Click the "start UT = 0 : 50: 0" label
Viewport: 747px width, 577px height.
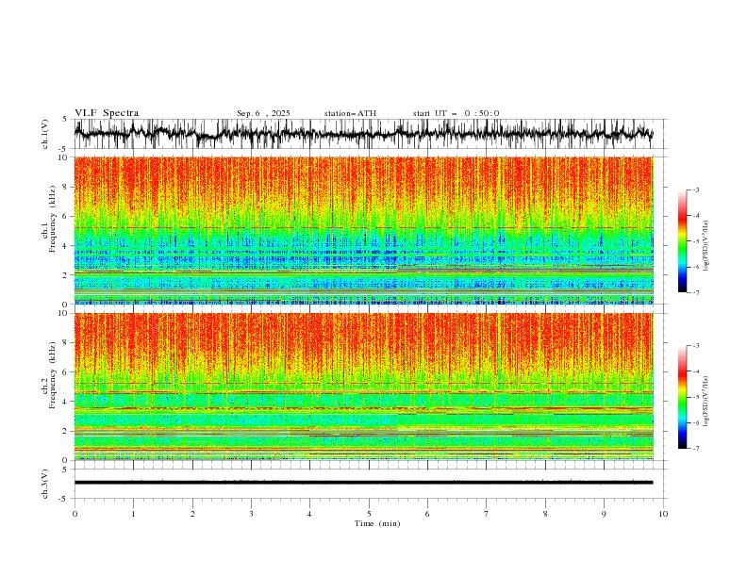click(x=456, y=113)
